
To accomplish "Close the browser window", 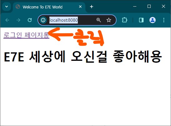I will [163, 7].
